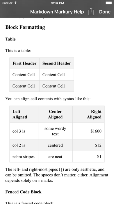
Task: Tap the Fenced Code Block heading
Action: pos(23,192)
